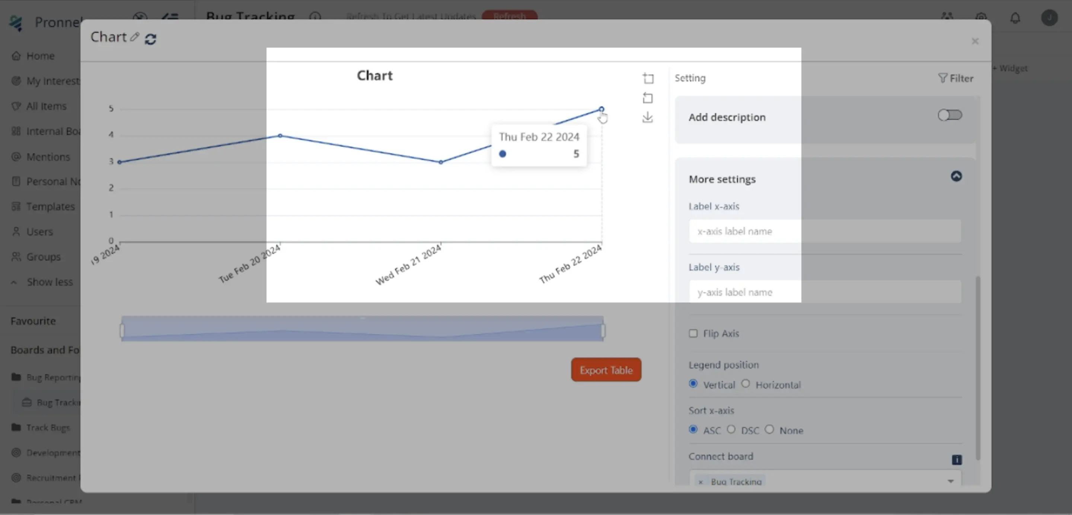Collapse the More settings section
This screenshot has height=515, width=1072.
[x=956, y=176]
